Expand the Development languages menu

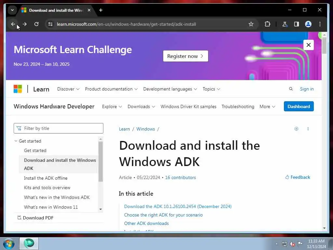tap(170, 89)
